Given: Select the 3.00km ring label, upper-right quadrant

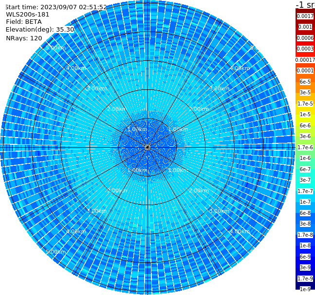Looking at the screenshot, I should (x=219, y=88).
